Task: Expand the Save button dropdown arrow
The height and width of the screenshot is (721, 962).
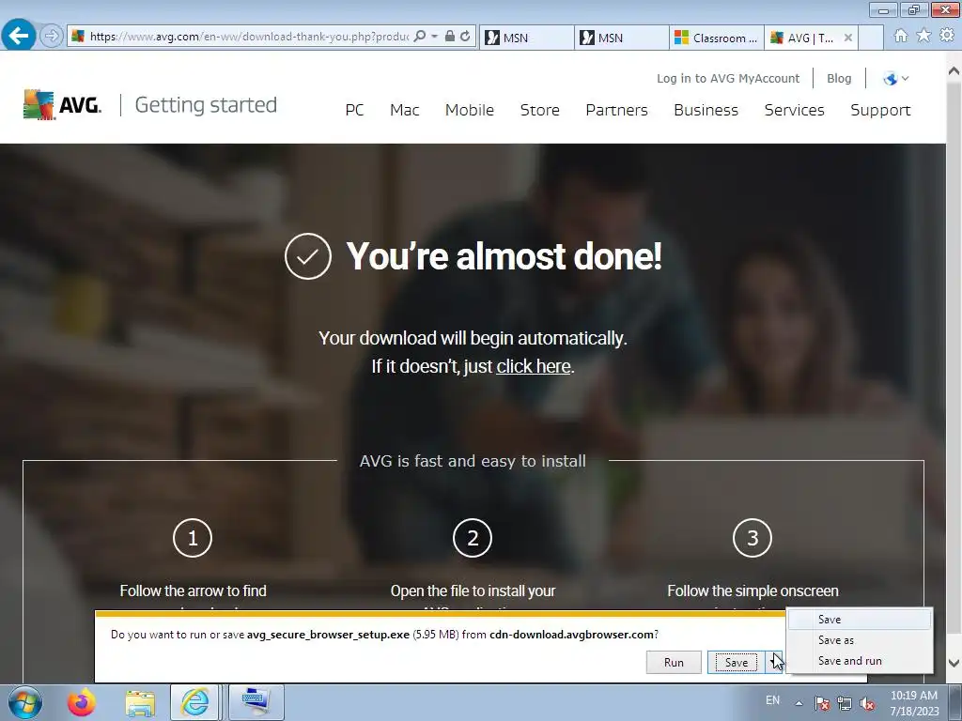Action: [774, 662]
